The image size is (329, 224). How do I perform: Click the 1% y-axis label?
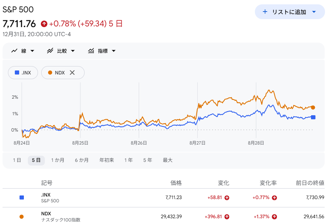click(15, 114)
